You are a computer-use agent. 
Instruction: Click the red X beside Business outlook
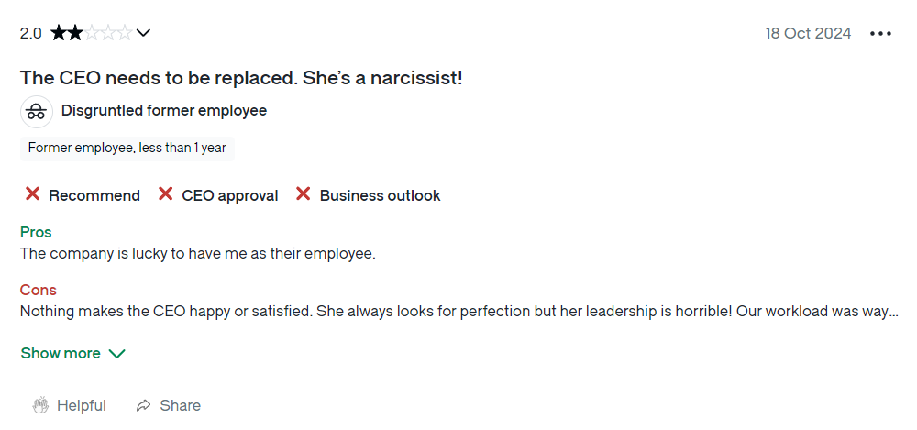pos(303,194)
